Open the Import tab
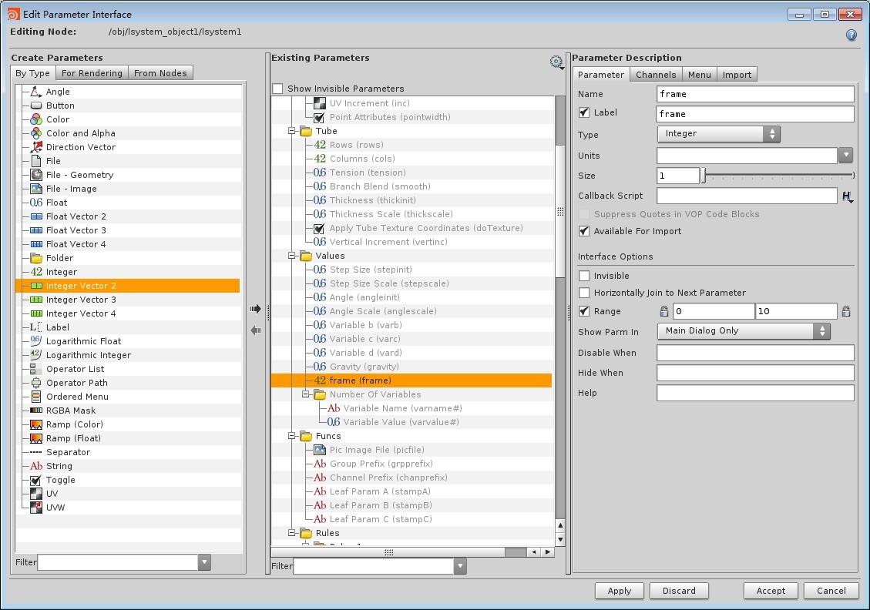 (737, 75)
